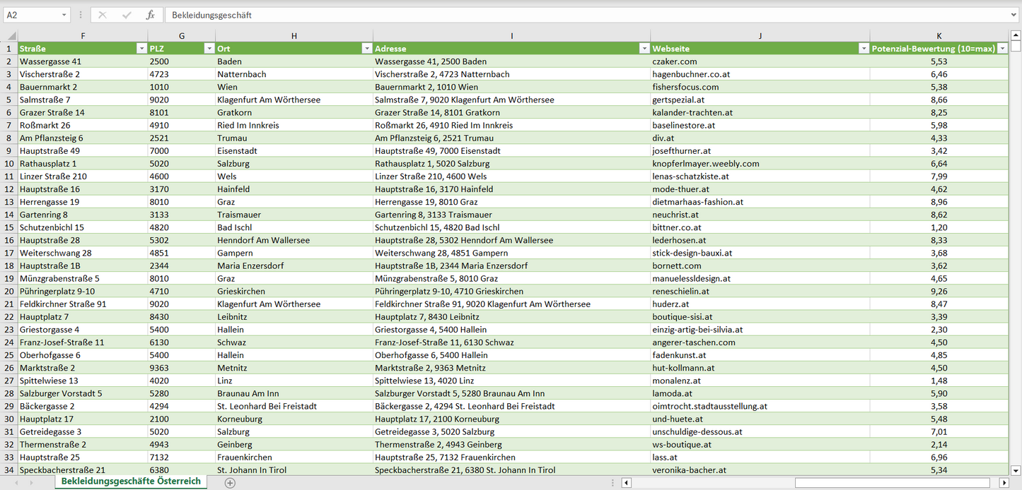Screen dimensions: 1022x490
Task: Open the PLZ column filter dropdown
Action: [209, 49]
